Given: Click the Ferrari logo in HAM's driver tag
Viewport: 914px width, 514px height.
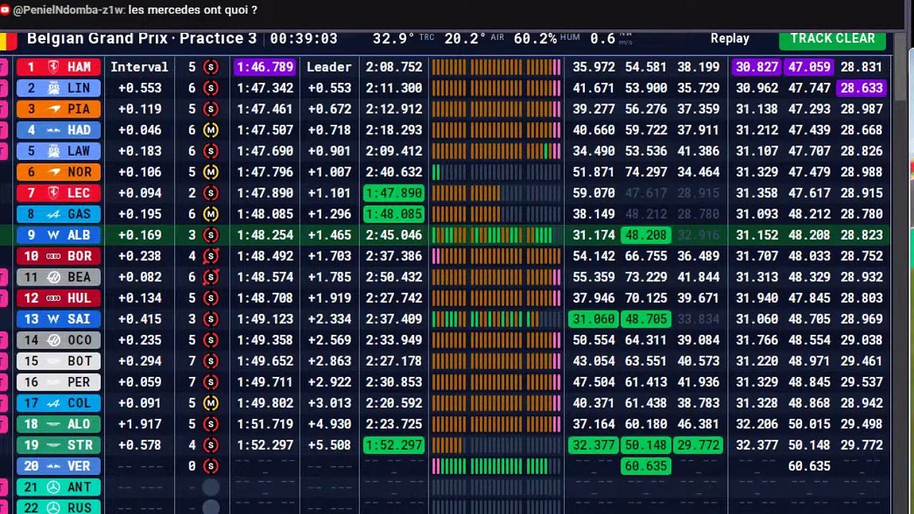Looking at the screenshot, I should click(53, 67).
